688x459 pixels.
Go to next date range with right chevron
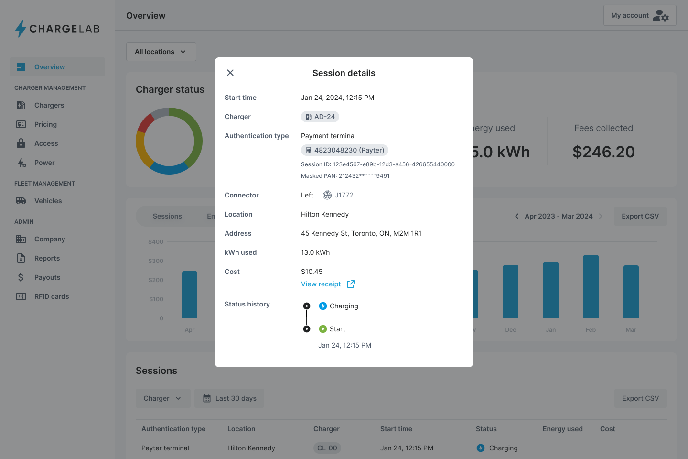pos(601,216)
